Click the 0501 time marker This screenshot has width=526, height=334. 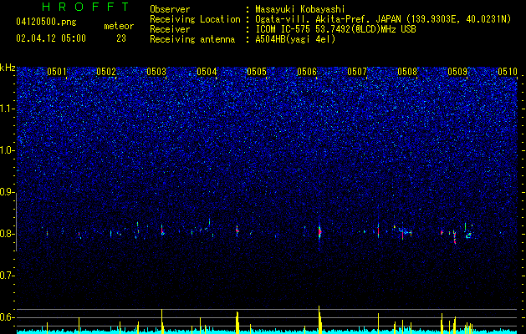[x=56, y=71]
